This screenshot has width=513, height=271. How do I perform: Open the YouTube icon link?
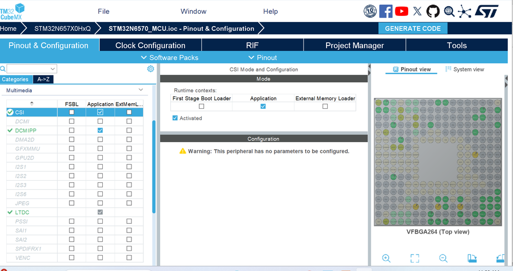tap(402, 11)
